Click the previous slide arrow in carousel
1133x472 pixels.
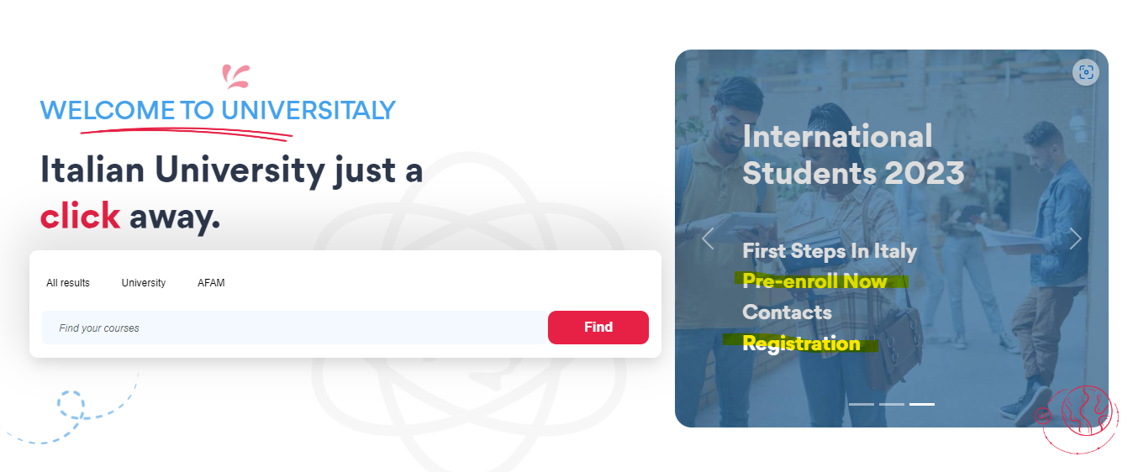point(708,239)
